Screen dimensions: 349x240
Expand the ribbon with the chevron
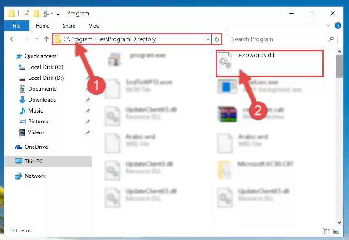[x=328, y=25]
